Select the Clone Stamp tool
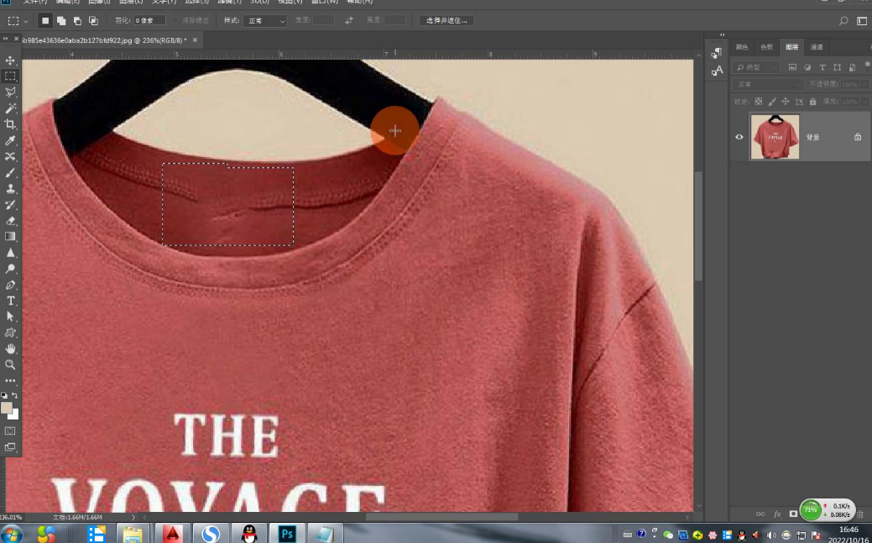 10,189
